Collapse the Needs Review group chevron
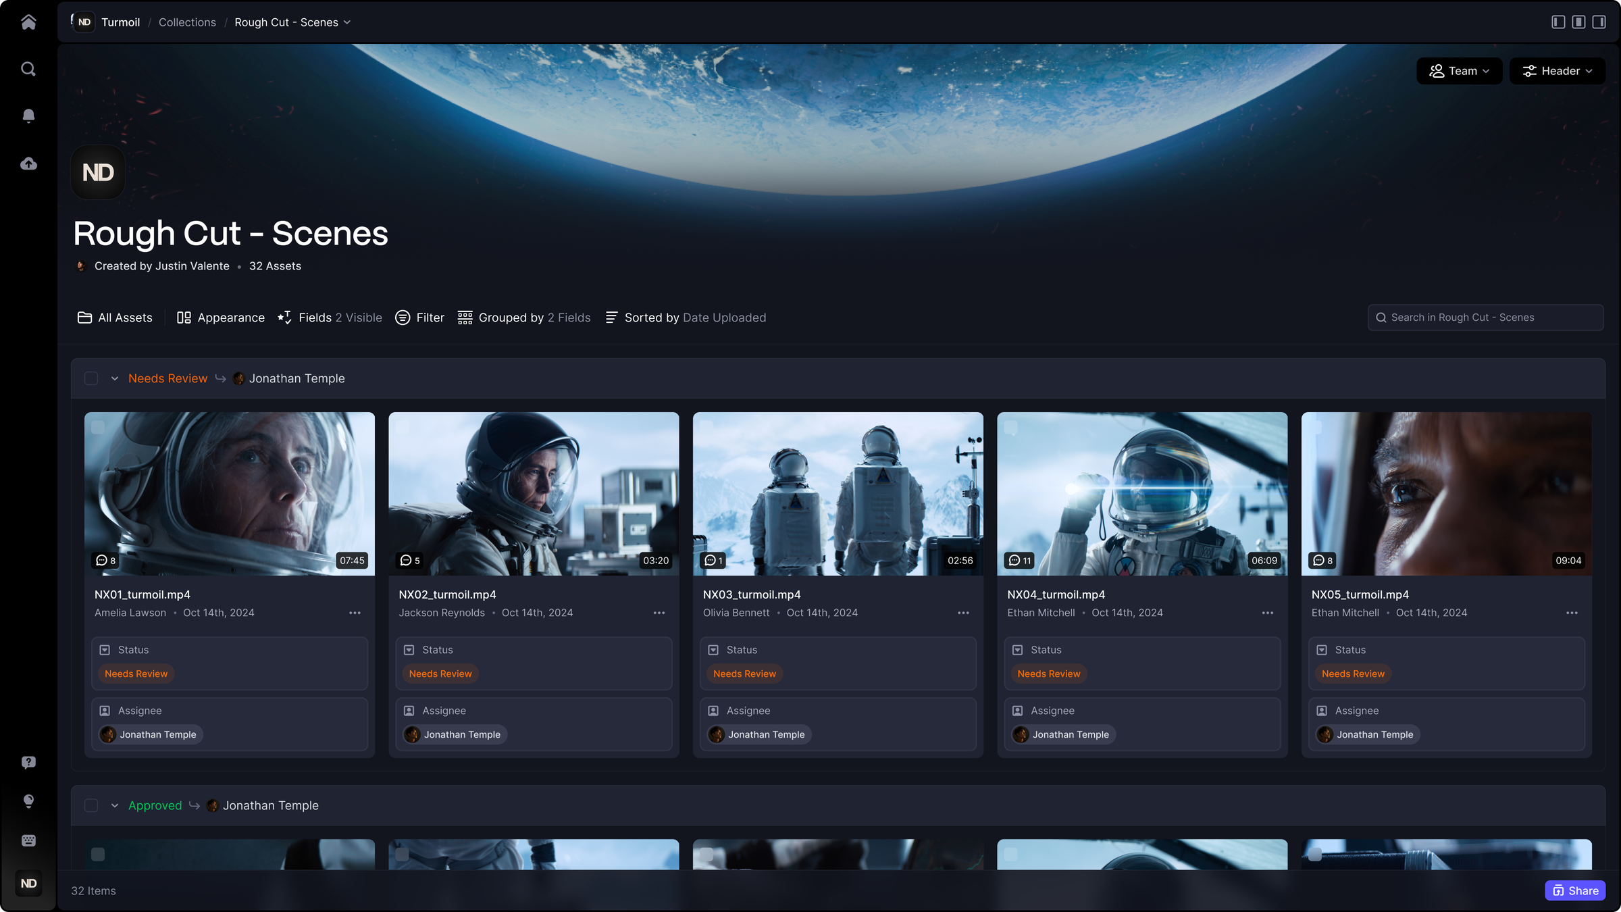 [115, 378]
